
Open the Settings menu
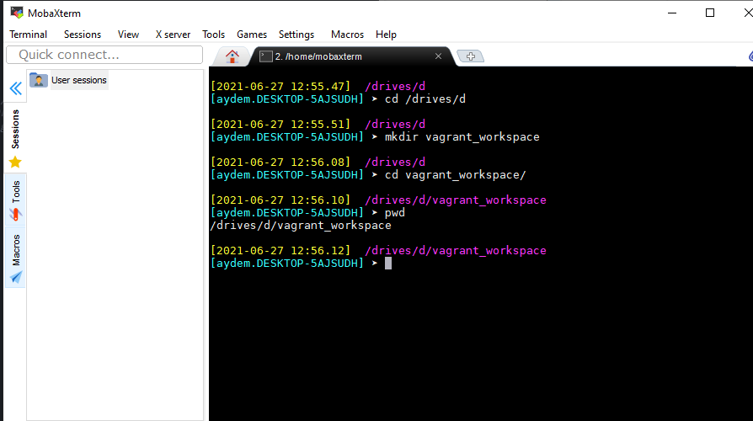pyautogui.click(x=296, y=35)
